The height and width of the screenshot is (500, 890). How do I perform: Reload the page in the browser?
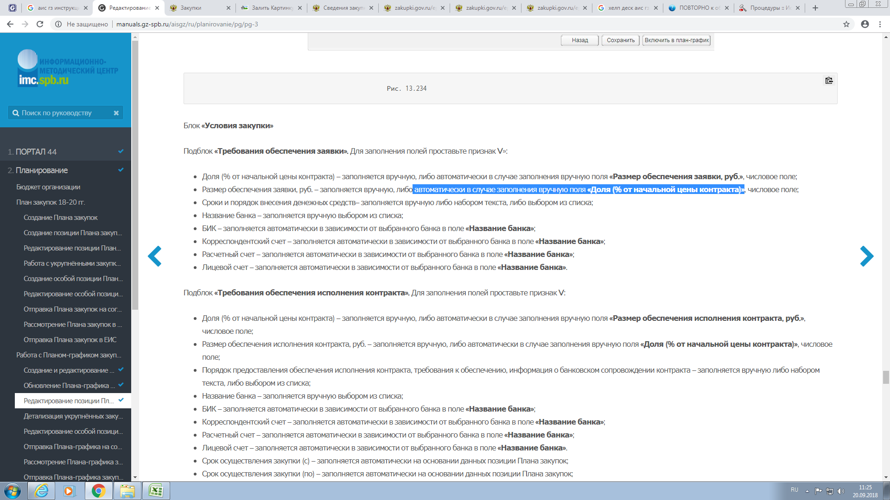(40, 24)
